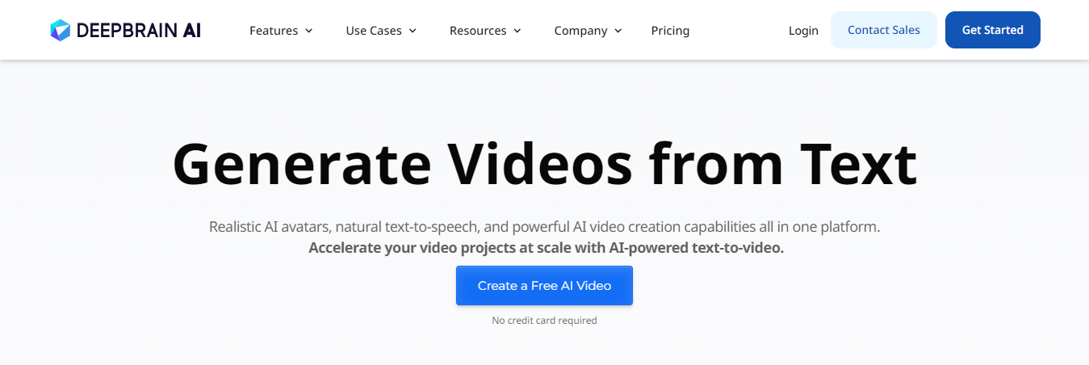This screenshot has height=365, width=1089.
Task: Click the Realistic AI avatars description line
Action: tap(544, 227)
